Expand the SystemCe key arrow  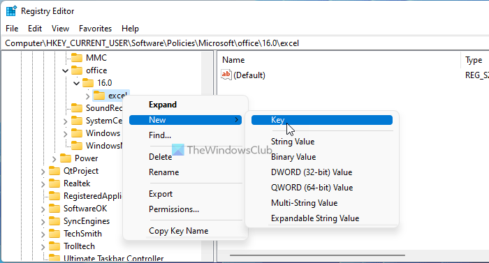click(x=65, y=121)
